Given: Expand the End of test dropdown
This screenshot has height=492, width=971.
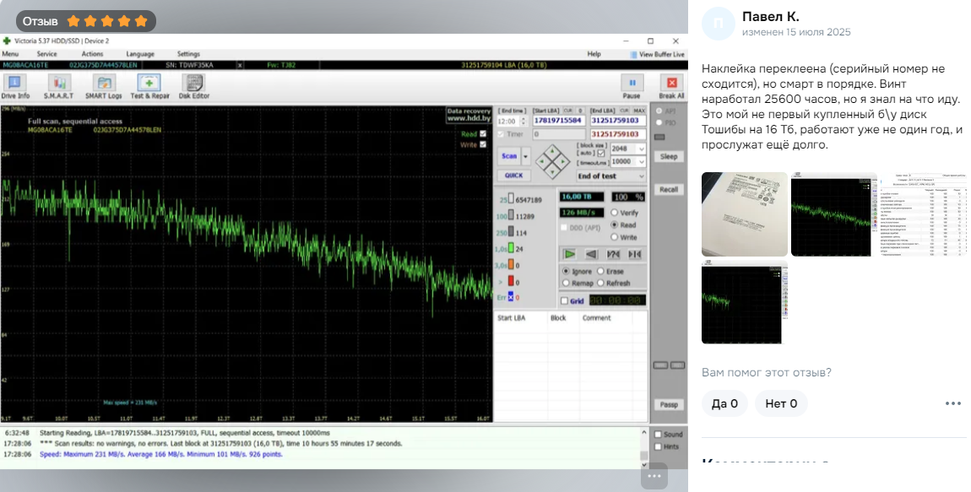Looking at the screenshot, I should click(642, 176).
